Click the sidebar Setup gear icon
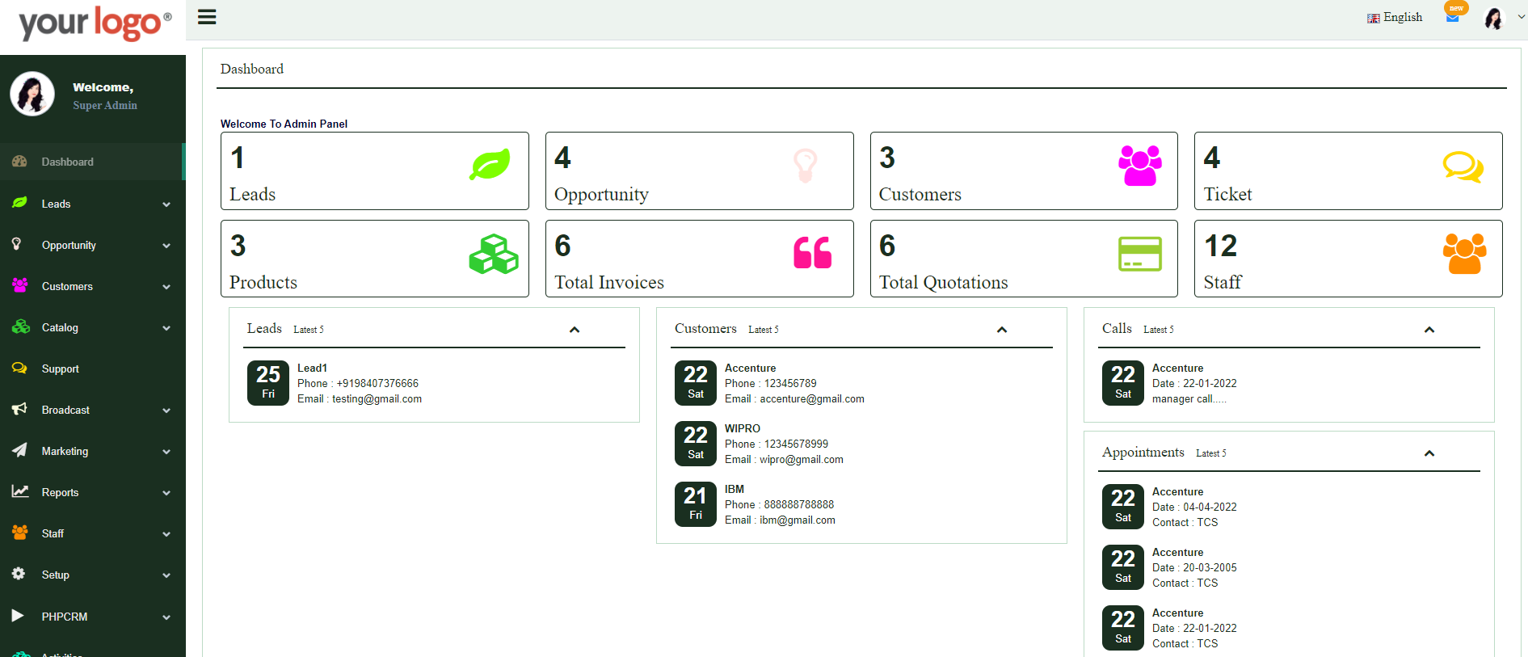This screenshot has width=1528, height=657. pos(19,573)
